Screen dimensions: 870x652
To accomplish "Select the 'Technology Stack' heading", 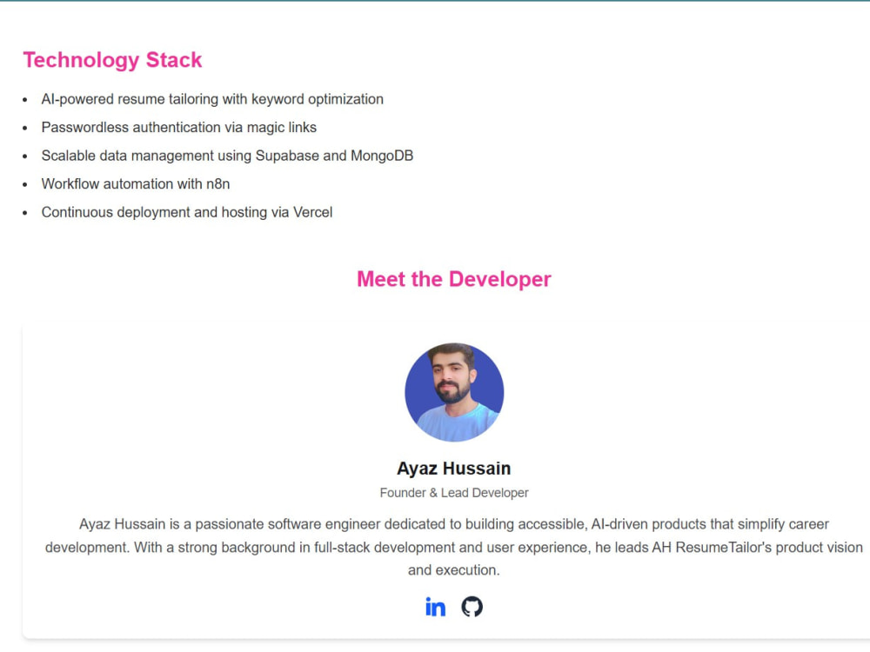I will 112,60.
